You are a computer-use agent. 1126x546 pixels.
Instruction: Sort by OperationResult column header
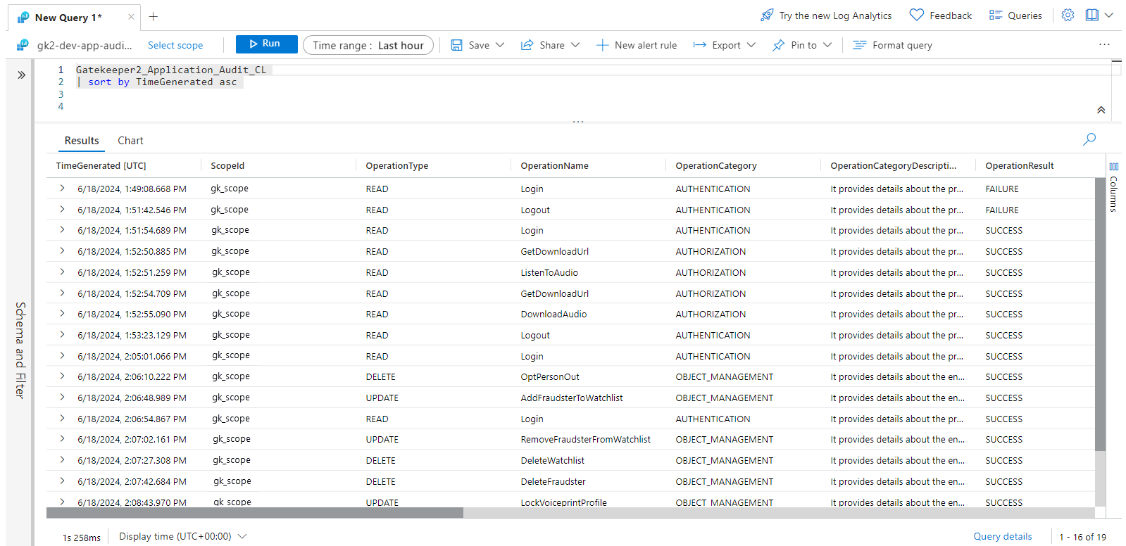1019,166
